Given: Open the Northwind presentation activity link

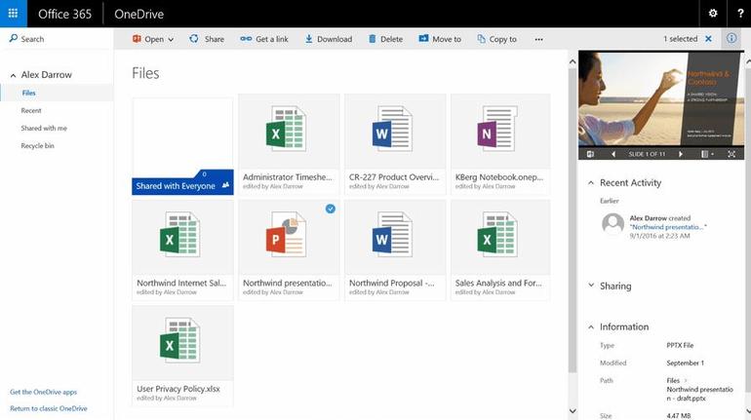Looking at the screenshot, I should (x=668, y=227).
